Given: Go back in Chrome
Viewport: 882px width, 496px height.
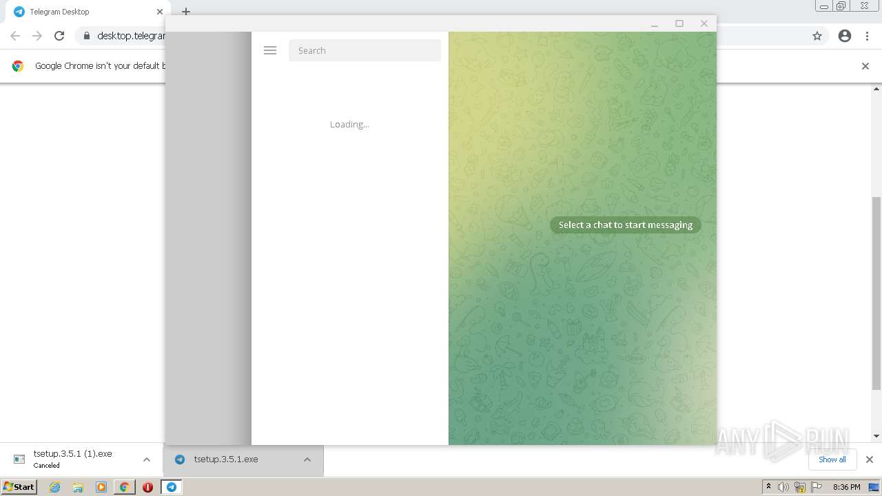Looking at the screenshot, I should click(x=15, y=36).
